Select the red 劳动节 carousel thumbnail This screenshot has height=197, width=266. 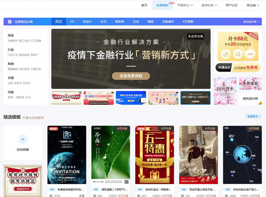(x=66, y=98)
